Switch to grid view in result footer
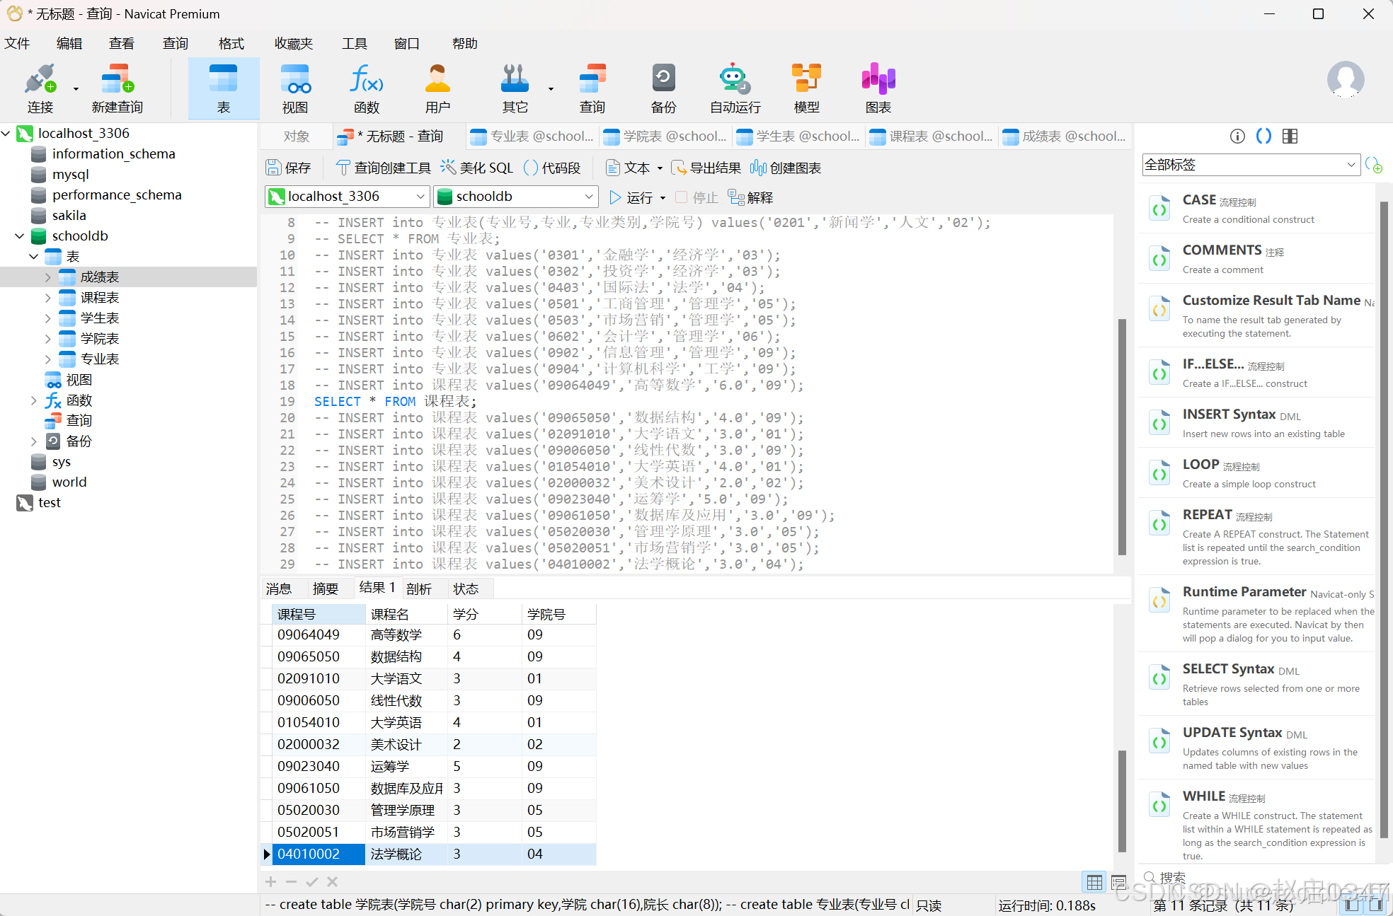Image resolution: width=1393 pixels, height=916 pixels. pyautogui.click(x=1094, y=882)
